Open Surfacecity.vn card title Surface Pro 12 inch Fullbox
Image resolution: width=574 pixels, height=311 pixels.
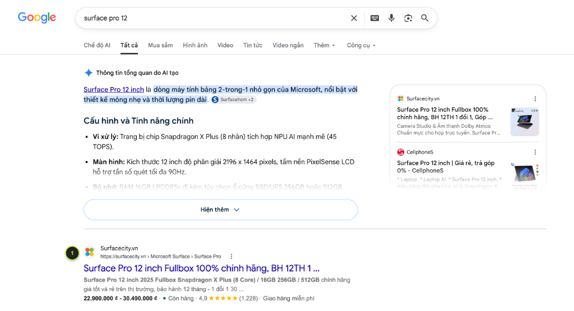[445, 113]
